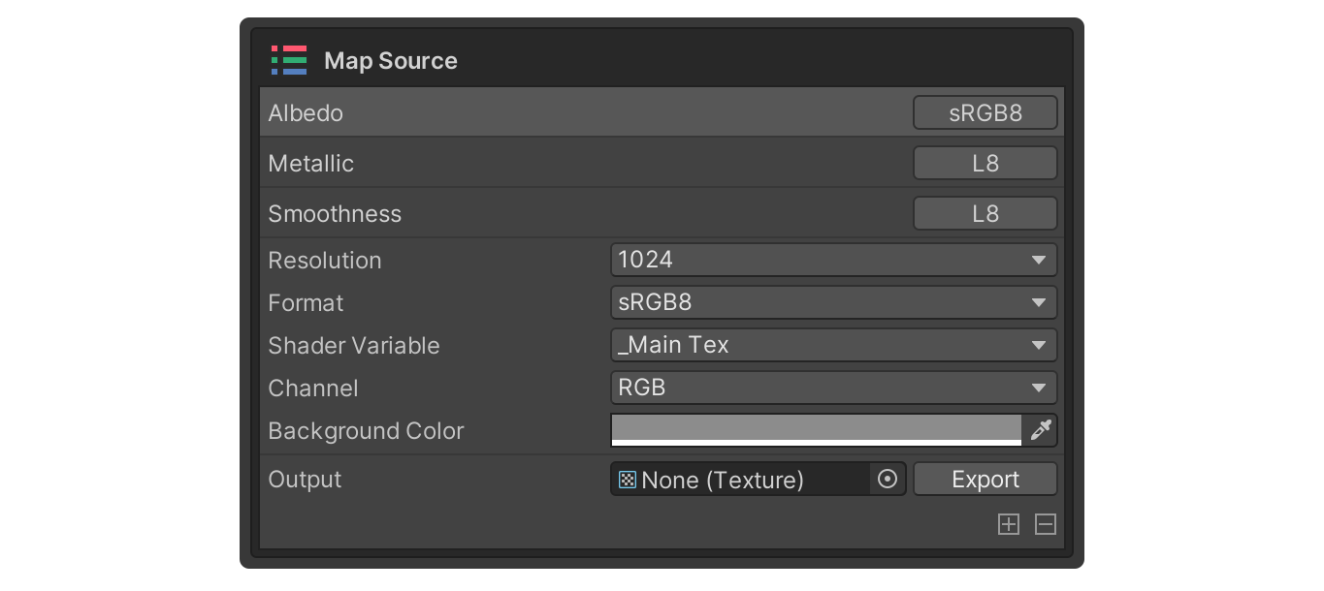Click the Map Source component icon
Image resolution: width=1324 pixels, height=591 pixels.
click(288, 60)
